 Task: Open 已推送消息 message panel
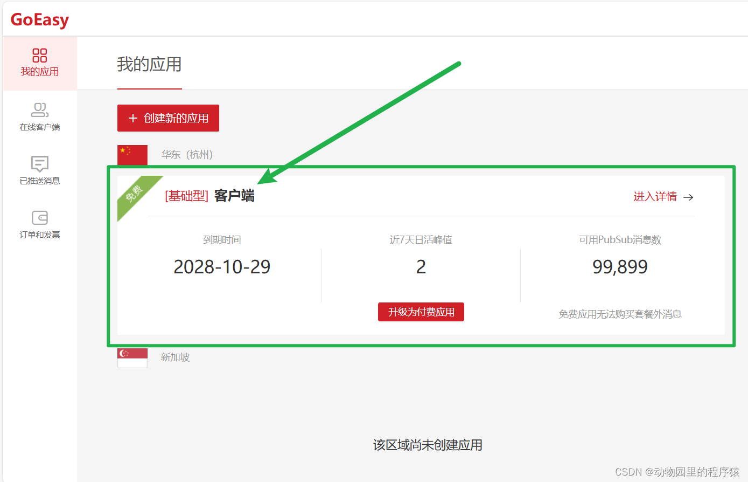pyautogui.click(x=39, y=170)
